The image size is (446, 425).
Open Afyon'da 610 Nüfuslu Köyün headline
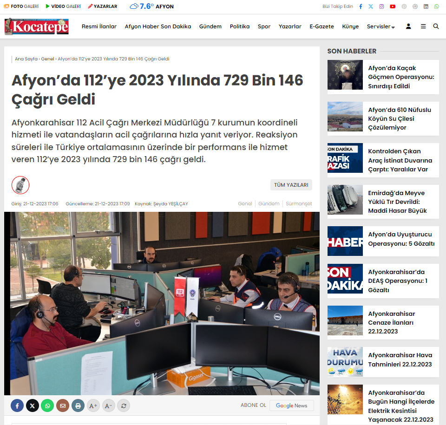point(400,118)
